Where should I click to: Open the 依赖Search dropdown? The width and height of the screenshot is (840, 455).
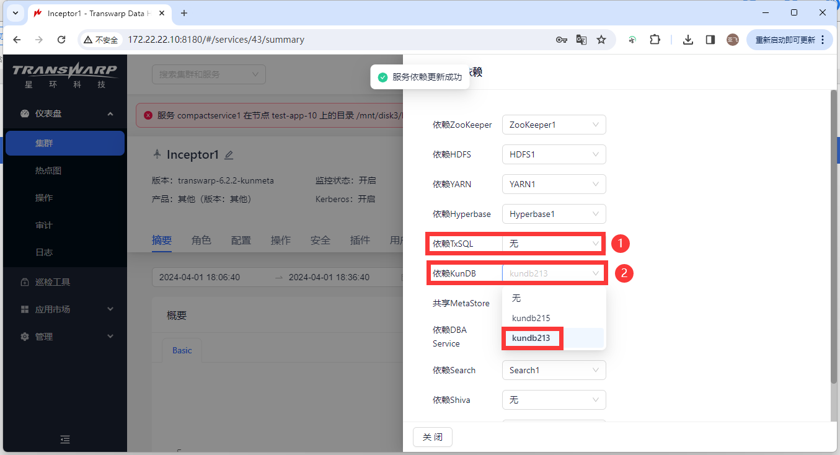tap(554, 370)
